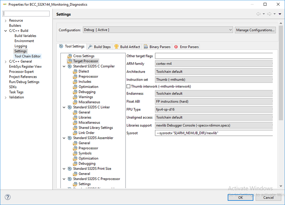Click the Standard S32DS Assembler tool icon

tap(70, 138)
